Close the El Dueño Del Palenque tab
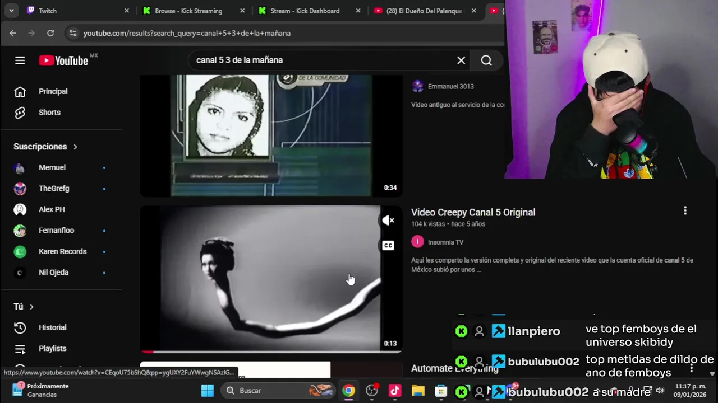The image size is (718, 403). (474, 11)
